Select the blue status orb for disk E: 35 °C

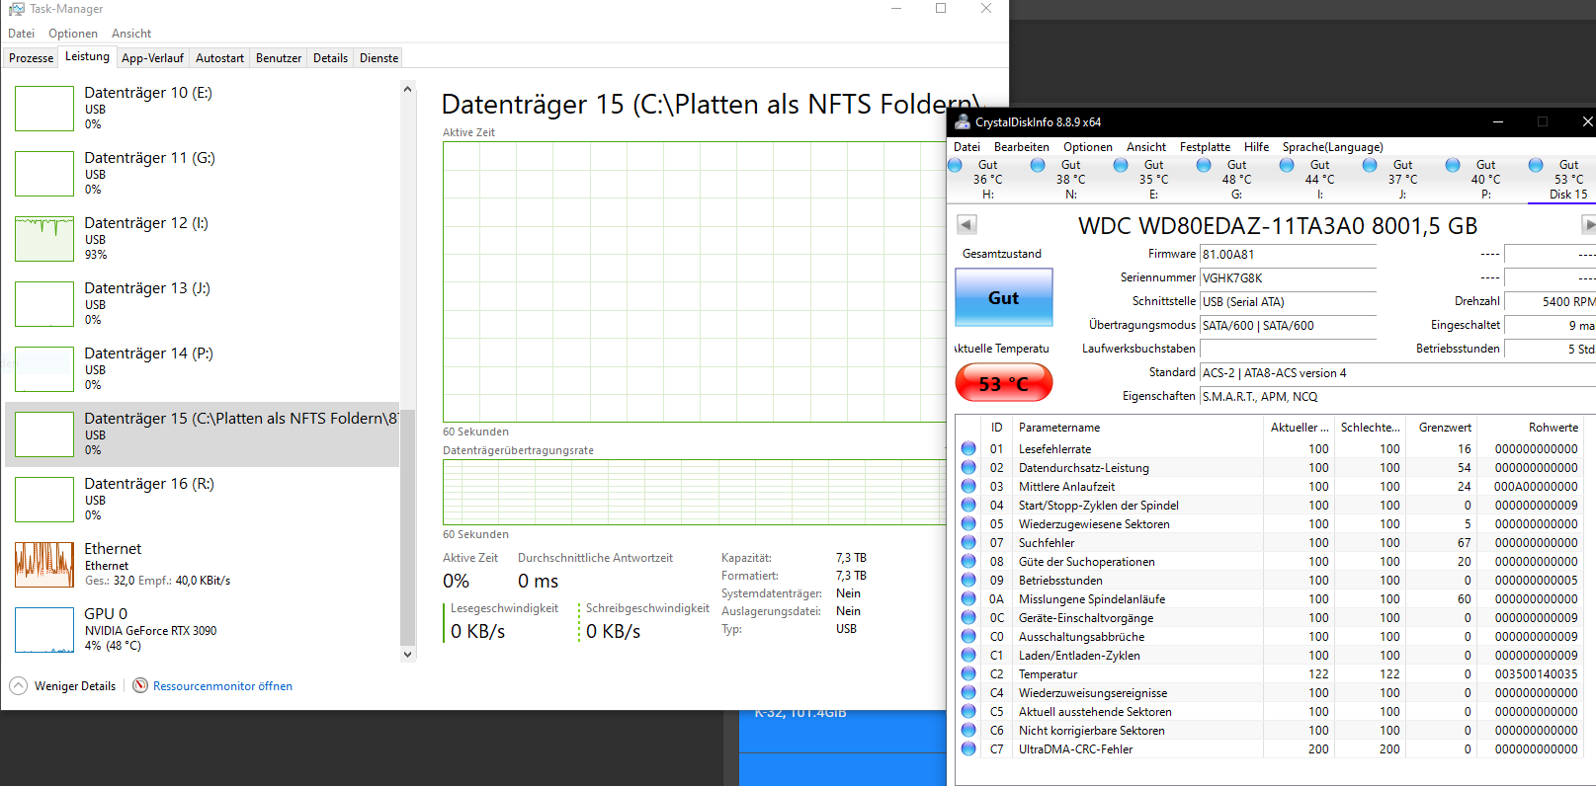pyautogui.click(x=1121, y=165)
